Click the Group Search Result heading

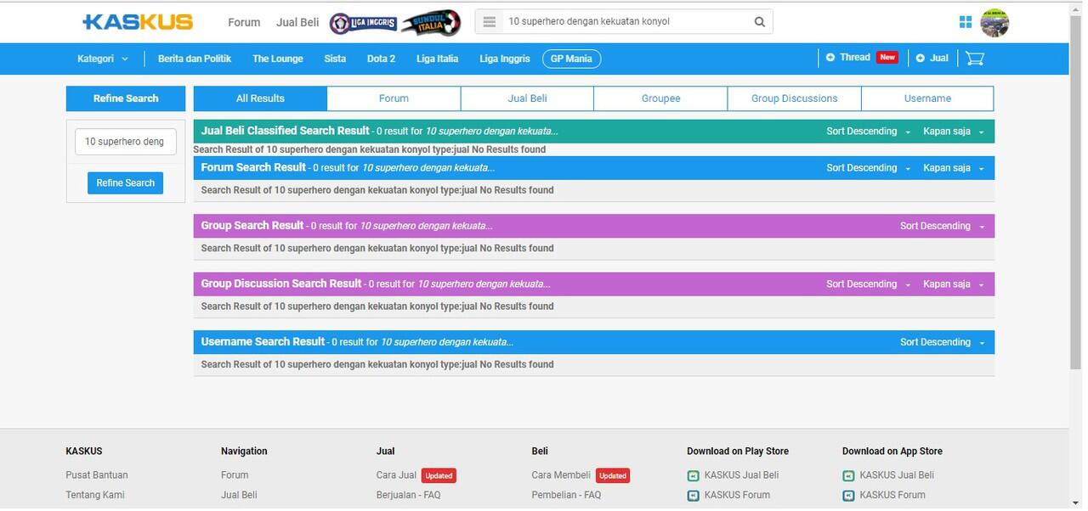point(252,226)
